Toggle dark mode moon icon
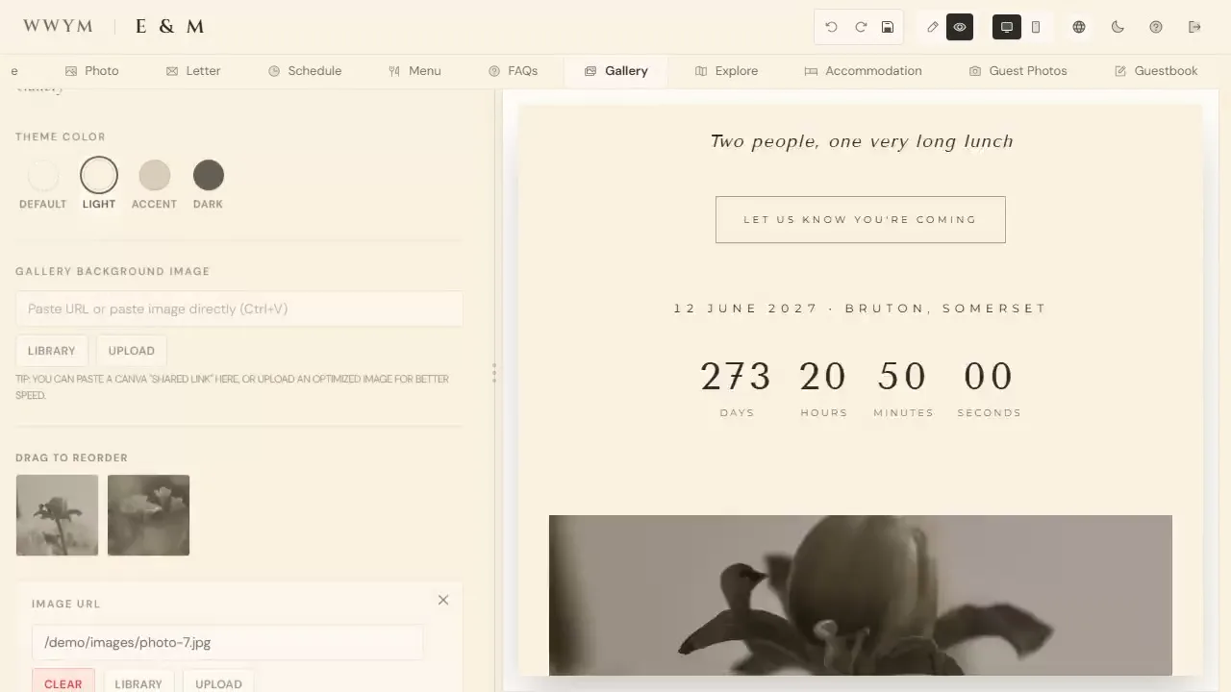 1118,27
